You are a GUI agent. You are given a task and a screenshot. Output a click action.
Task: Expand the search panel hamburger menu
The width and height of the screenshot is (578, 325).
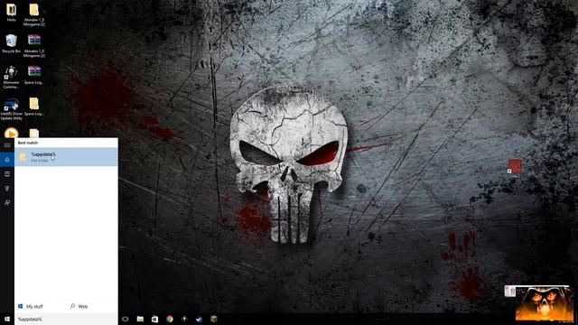(7, 144)
